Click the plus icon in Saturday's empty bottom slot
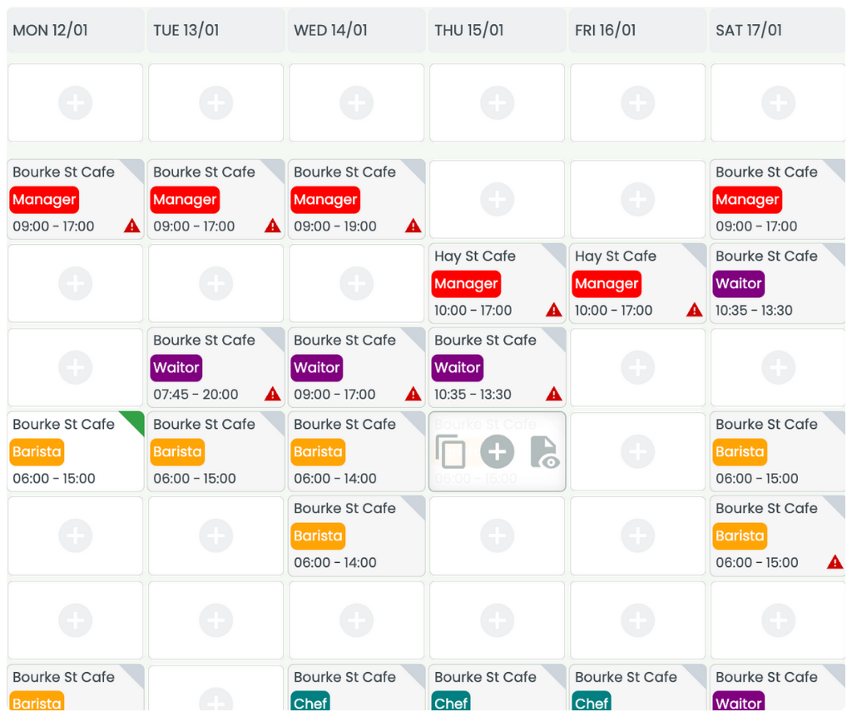Screen dimensions: 852x717 778,620
